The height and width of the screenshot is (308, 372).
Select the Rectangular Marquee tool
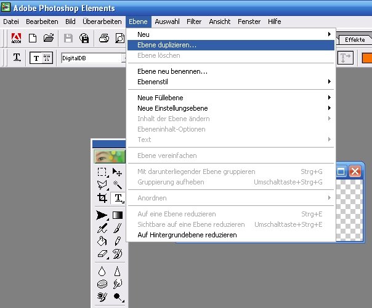(102, 172)
